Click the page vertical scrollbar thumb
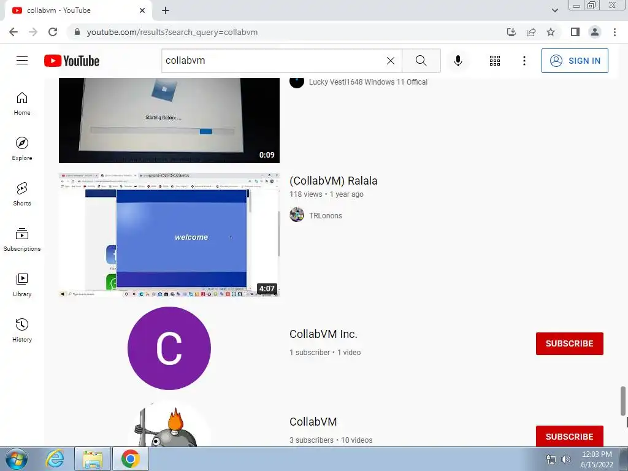 (623, 401)
